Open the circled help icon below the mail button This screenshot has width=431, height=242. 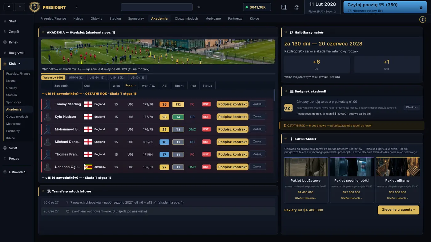pyautogui.click(x=422, y=19)
